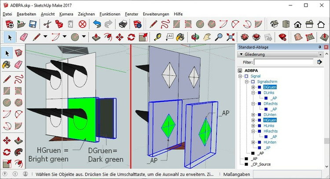Click the Zoom Extents icon
Screen dimensions: 330x179
(231, 37)
